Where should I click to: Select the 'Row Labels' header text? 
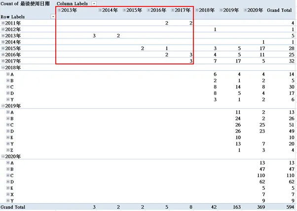click(13, 17)
